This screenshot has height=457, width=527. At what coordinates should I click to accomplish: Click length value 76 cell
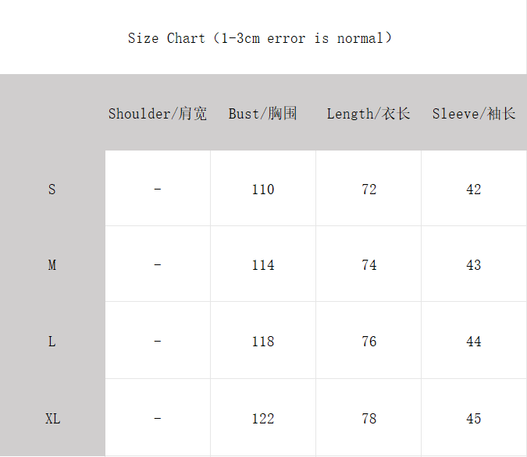coord(369,340)
